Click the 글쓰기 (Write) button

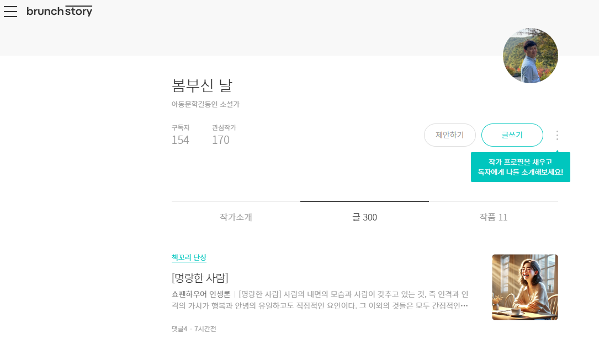(x=511, y=135)
